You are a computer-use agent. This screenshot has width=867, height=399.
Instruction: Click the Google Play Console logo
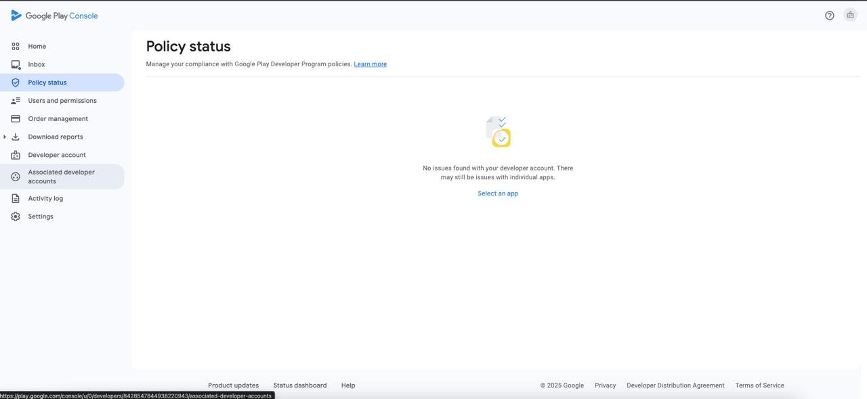pyautogui.click(x=54, y=16)
